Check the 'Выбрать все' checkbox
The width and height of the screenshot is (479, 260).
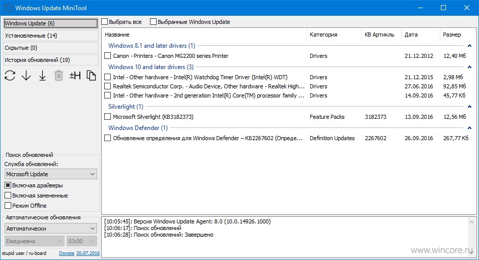click(x=105, y=22)
